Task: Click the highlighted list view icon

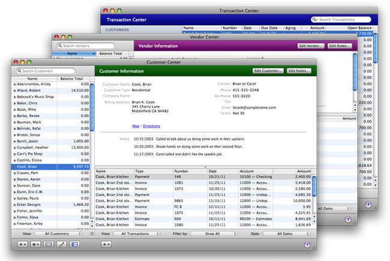Action: (x=75, y=244)
